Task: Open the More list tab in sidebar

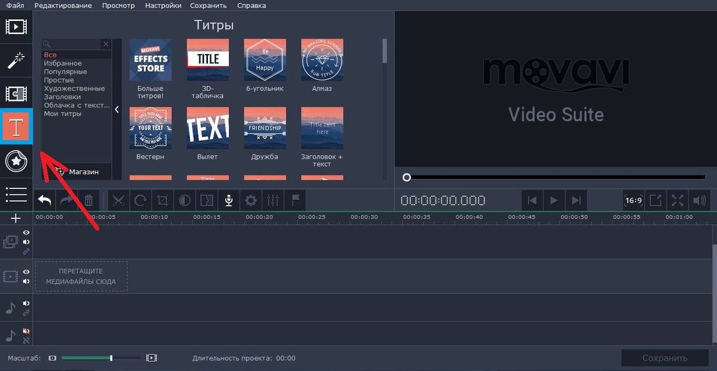Action: pos(16,194)
